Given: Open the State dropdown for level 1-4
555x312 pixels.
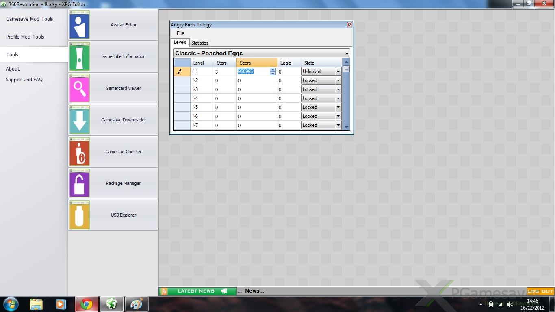Looking at the screenshot, I should (x=338, y=98).
